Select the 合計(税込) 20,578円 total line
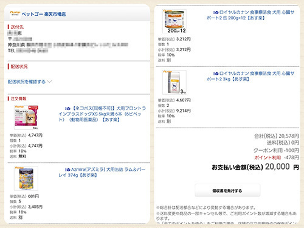 pos(277,136)
